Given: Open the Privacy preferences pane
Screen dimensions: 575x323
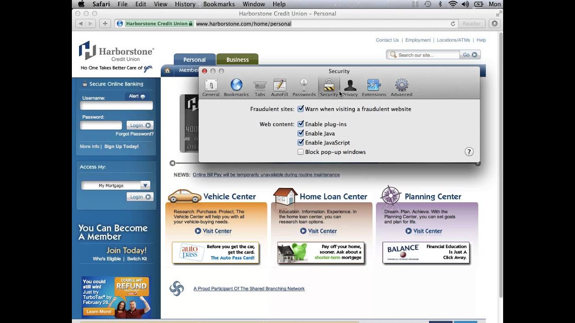Looking at the screenshot, I should [x=350, y=87].
